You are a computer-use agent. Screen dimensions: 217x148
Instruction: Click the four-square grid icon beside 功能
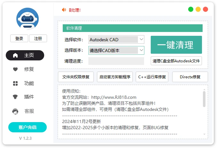(x=15, y=83)
